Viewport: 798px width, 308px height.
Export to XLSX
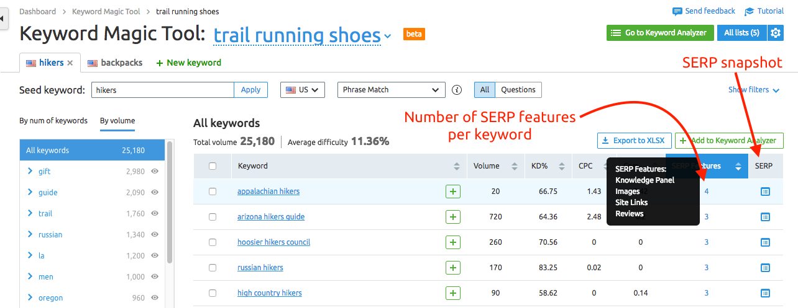tap(634, 141)
